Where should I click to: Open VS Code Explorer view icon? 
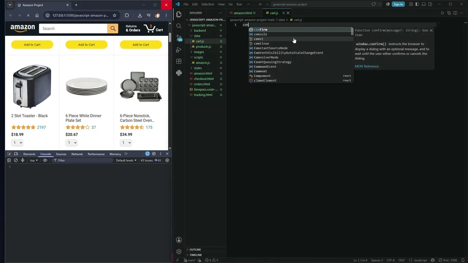[x=179, y=14]
